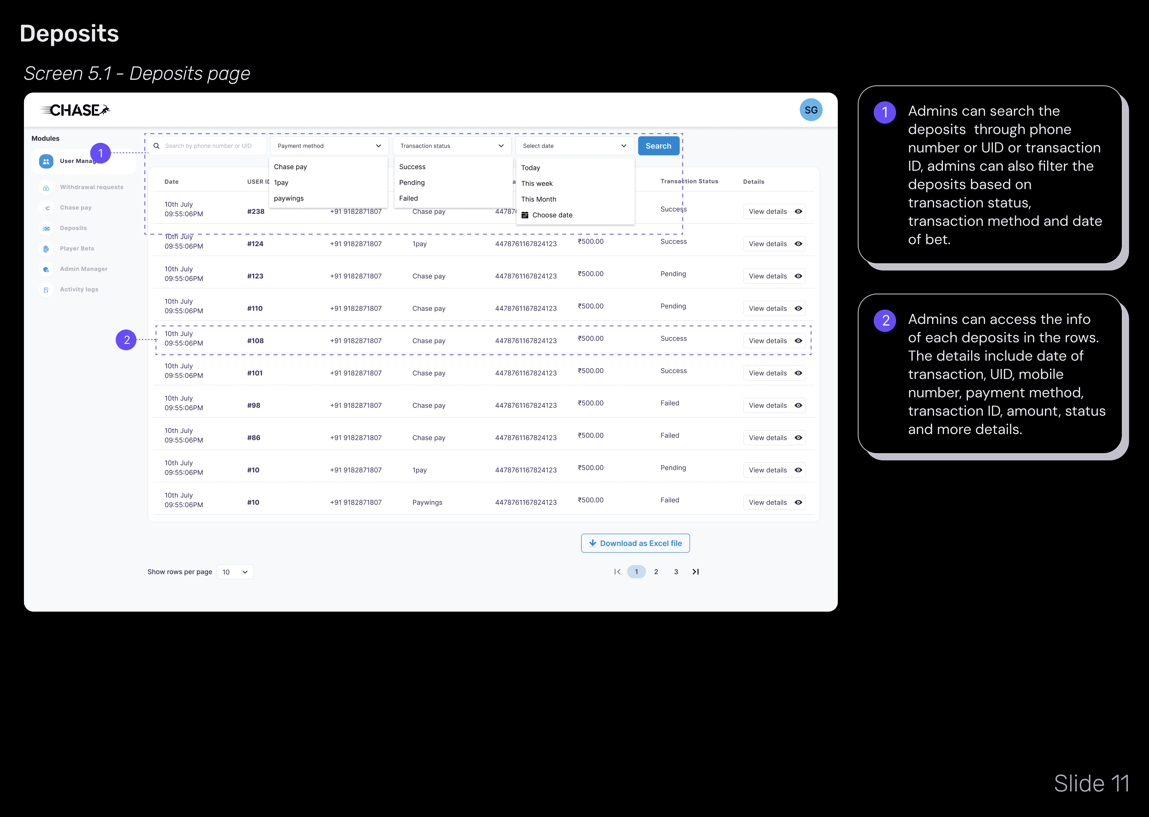Click the Withdrawal requests sidebar icon
This screenshot has height=817, width=1149.
point(46,188)
